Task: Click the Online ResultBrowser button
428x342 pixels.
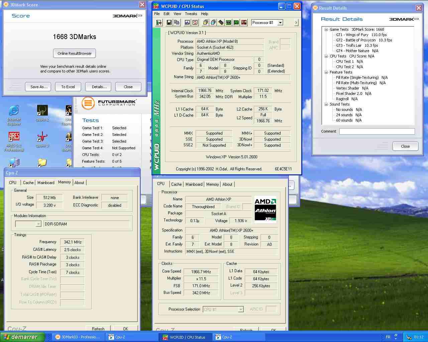Action: 75,53
